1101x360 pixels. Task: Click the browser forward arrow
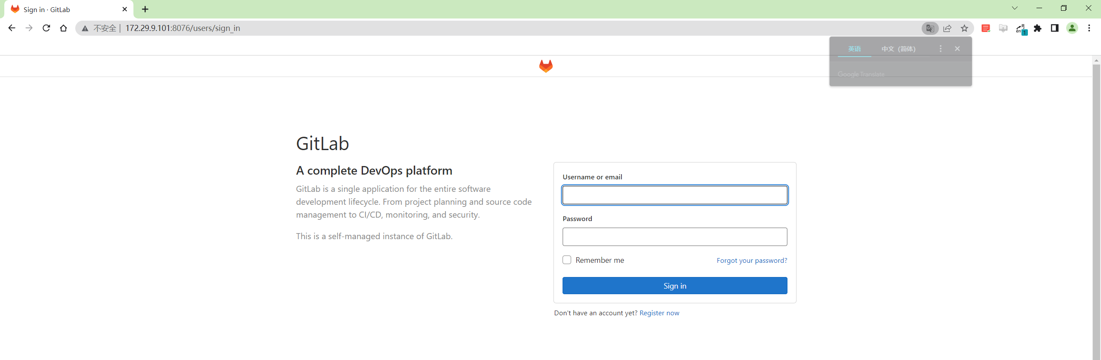(29, 28)
